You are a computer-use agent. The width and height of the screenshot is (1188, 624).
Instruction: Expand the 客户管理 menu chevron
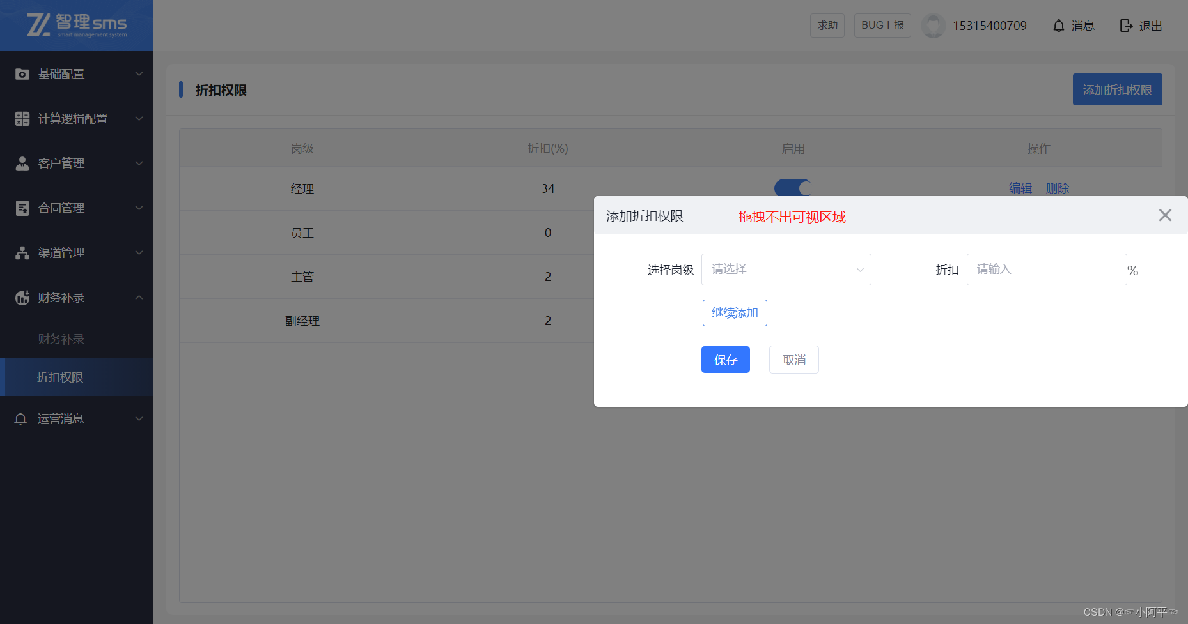(x=139, y=164)
